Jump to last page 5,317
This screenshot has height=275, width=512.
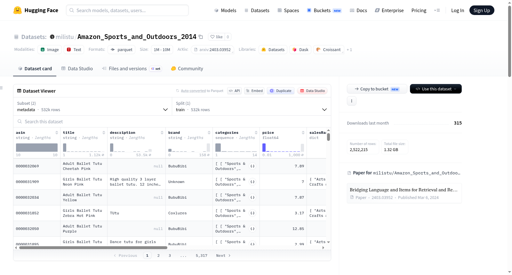pyautogui.click(x=202, y=256)
